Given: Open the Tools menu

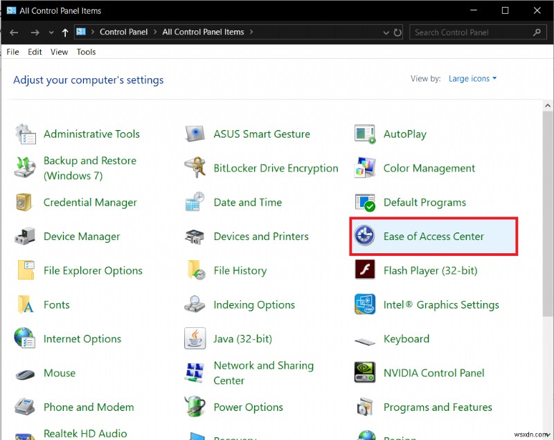Looking at the screenshot, I should (86, 52).
